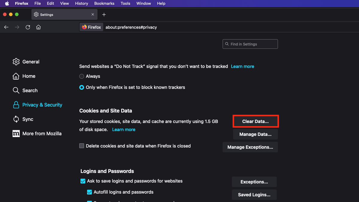Click the Clear Data button
The width and height of the screenshot is (359, 202).
click(255, 121)
